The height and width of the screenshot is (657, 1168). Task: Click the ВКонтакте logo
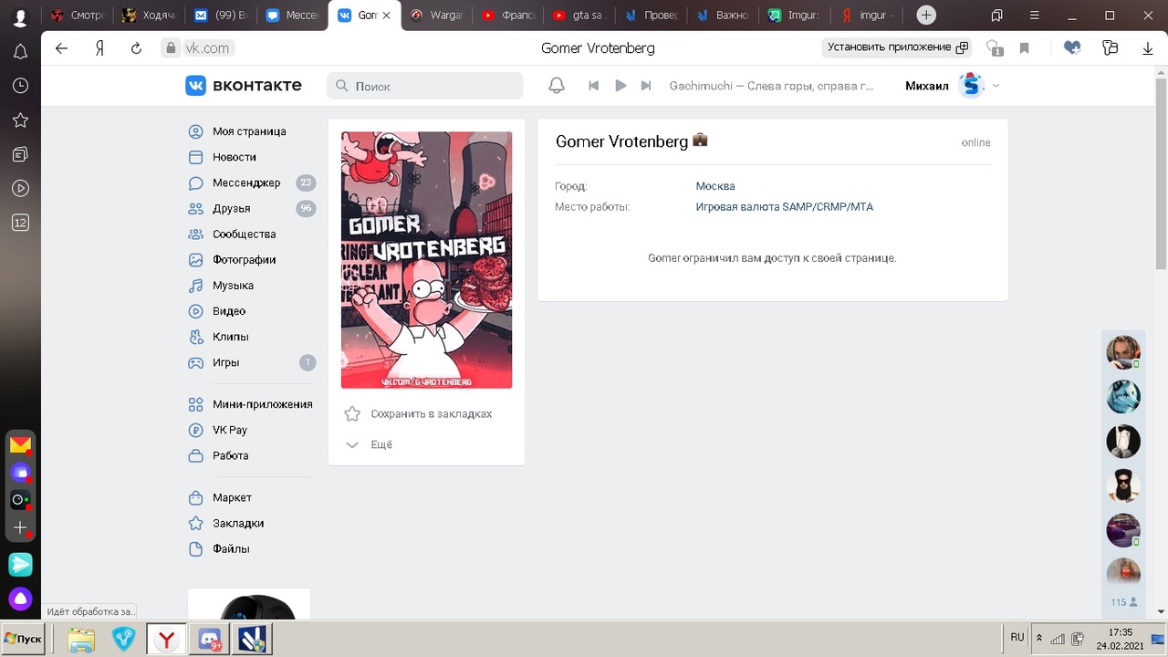tap(244, 86)
